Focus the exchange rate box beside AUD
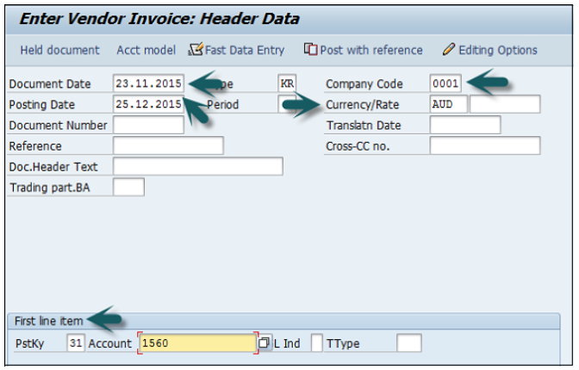 [505, 105]
